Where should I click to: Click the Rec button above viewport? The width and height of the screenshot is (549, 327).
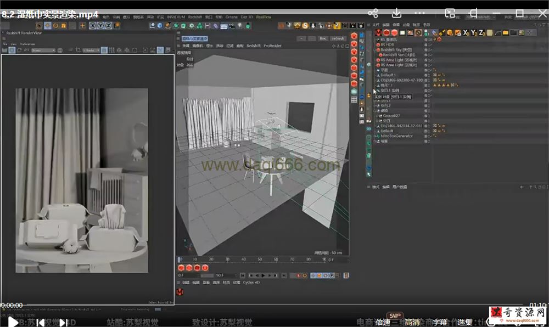323,38
